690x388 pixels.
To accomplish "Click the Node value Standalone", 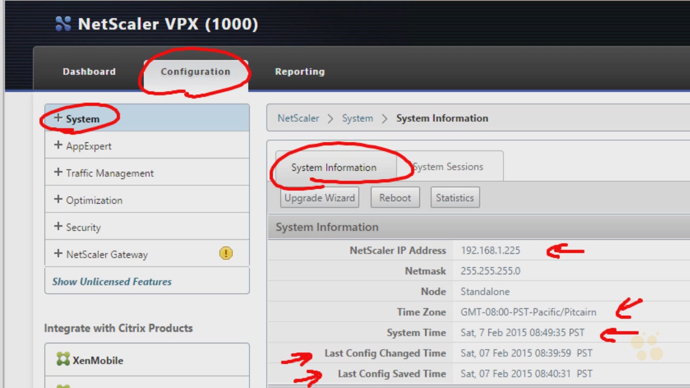I will (485, 292).
